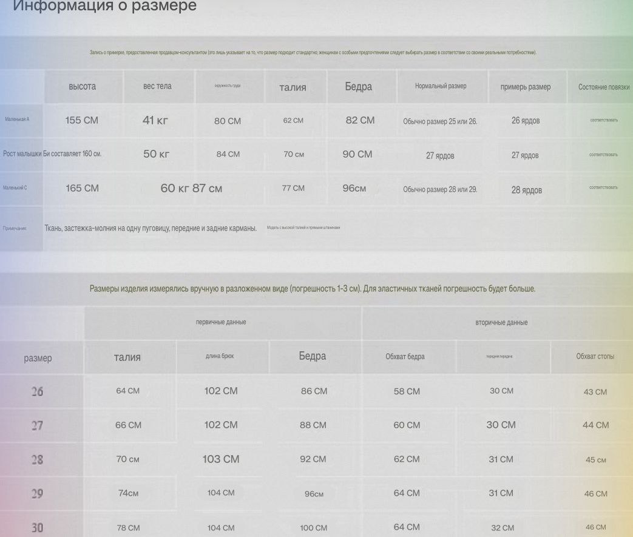Screen dimensions: 633x537
Task: Click the "60 кг 87 см" cell
Action: tap(191, 188)
